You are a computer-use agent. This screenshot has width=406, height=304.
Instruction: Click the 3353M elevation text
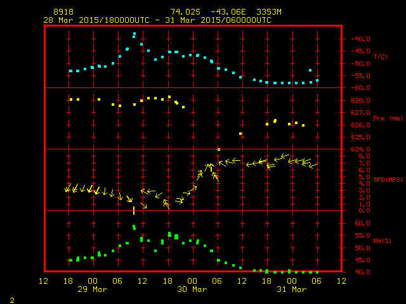point(269,12)
